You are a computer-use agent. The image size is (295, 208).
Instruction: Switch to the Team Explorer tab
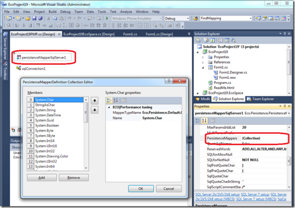260,99
